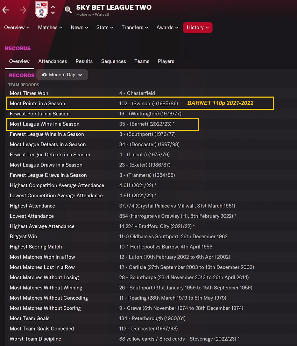Screen dimensions: 297x346
Task: Open the Modern Day view dropdown
Action: pyautogui.click(x=62, y=75)
